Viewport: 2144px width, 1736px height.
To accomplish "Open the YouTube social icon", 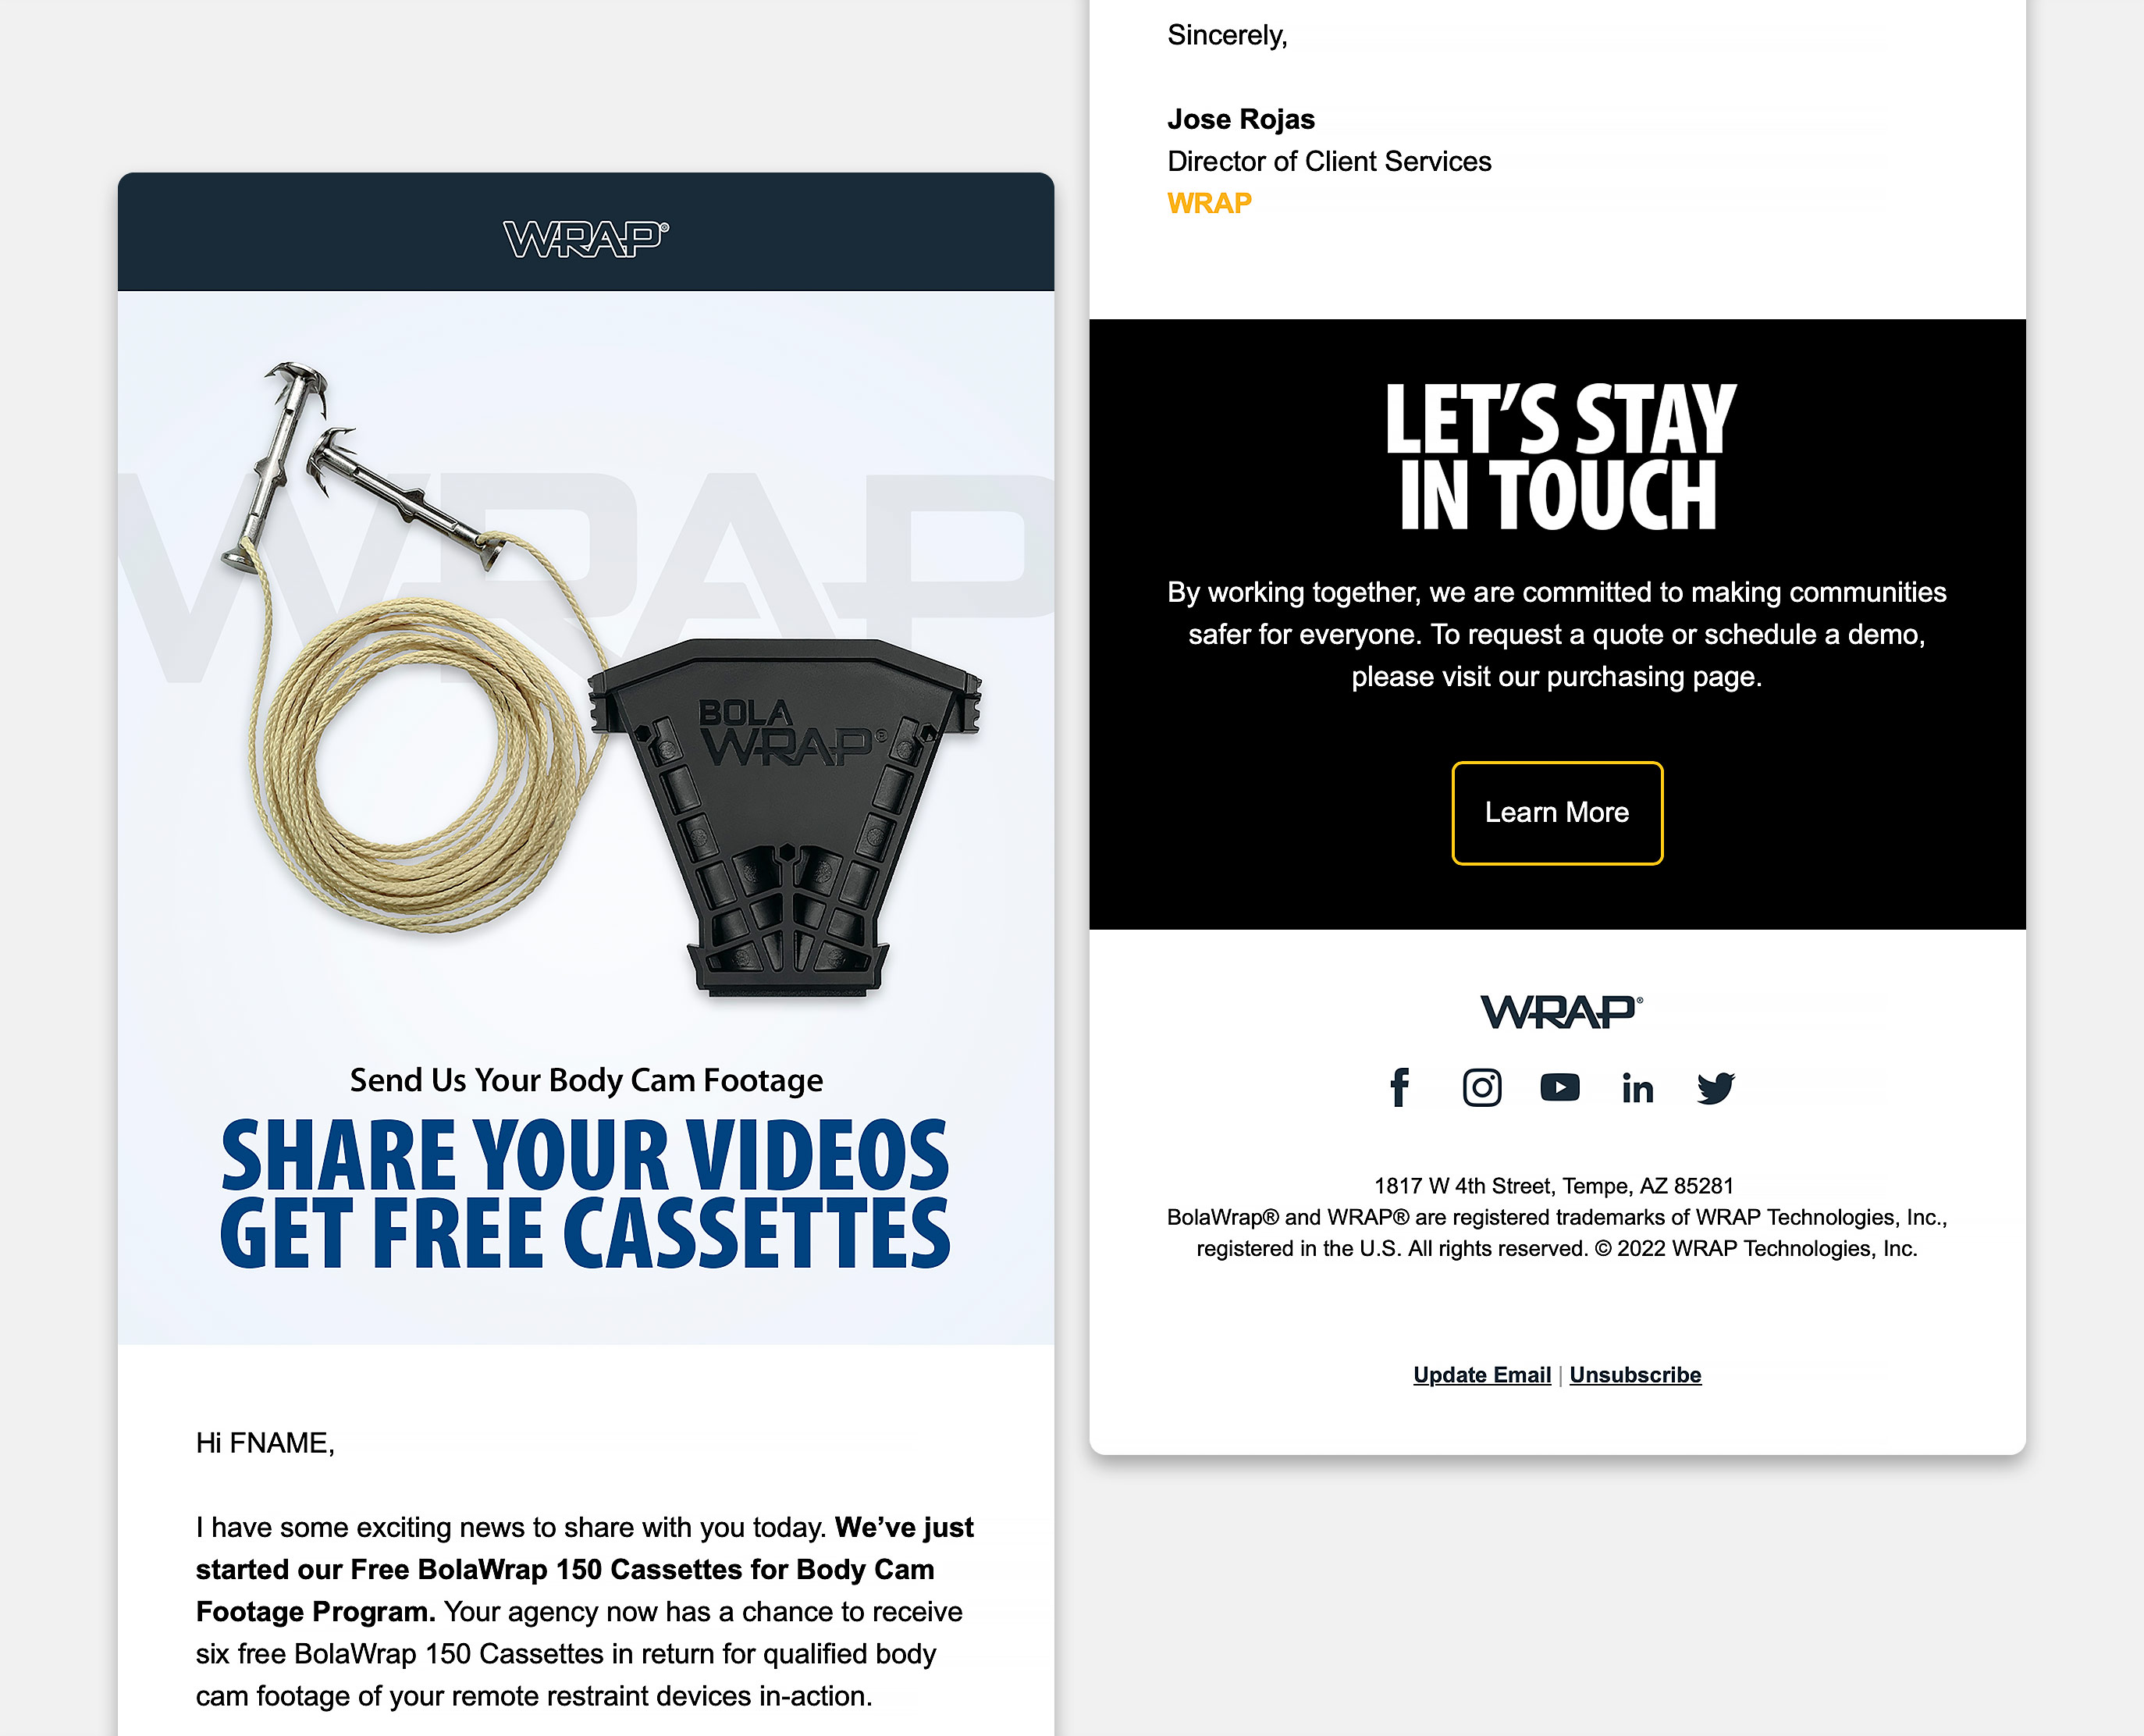I will click(x=1560, y=1088).
